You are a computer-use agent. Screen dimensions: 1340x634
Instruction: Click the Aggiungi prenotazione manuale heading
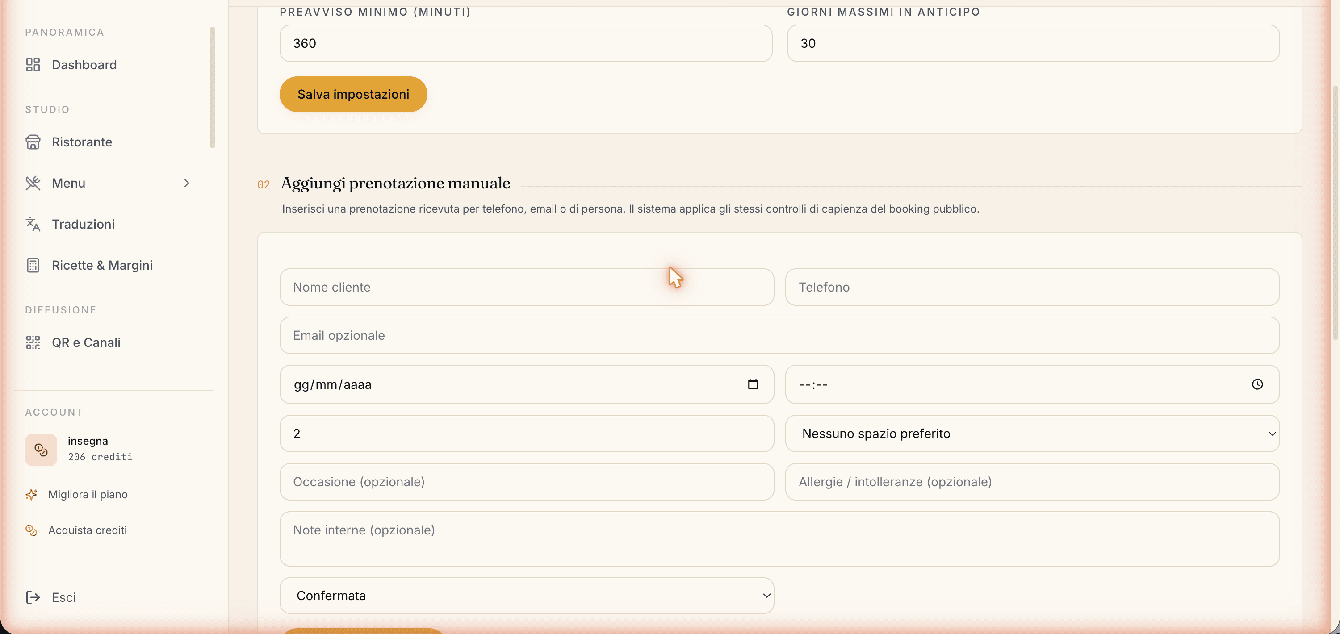pyautogui.click(x=395, y=183)
